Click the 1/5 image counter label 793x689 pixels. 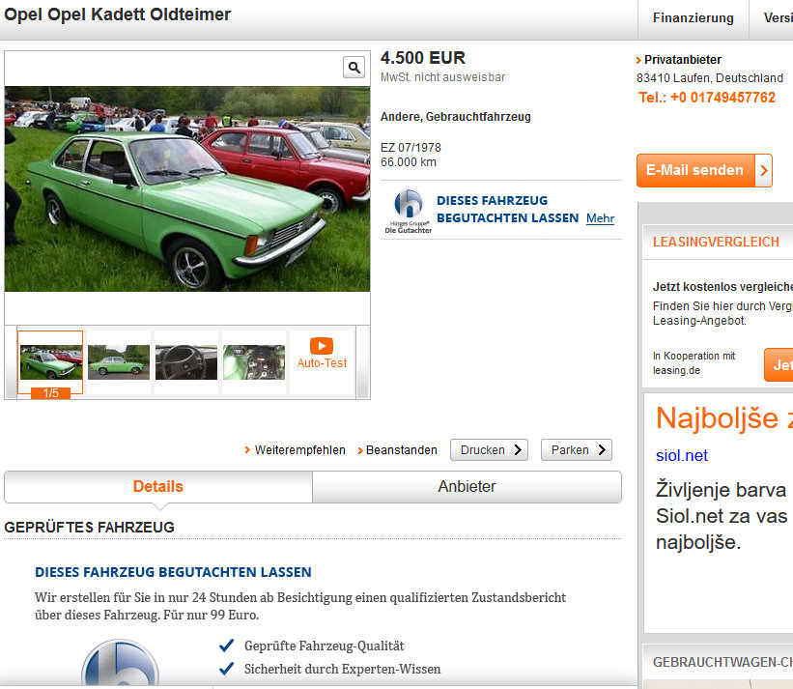(50, 393)
